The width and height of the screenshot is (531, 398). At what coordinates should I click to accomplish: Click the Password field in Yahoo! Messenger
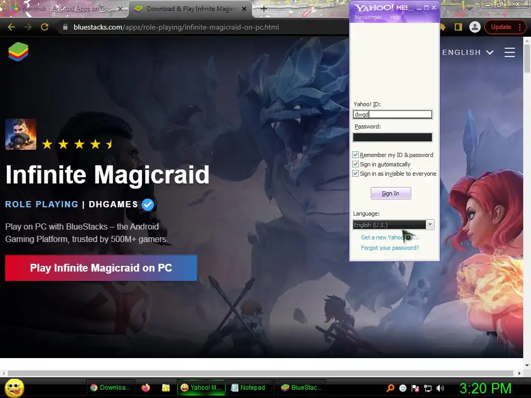click(x=392, y=137)
